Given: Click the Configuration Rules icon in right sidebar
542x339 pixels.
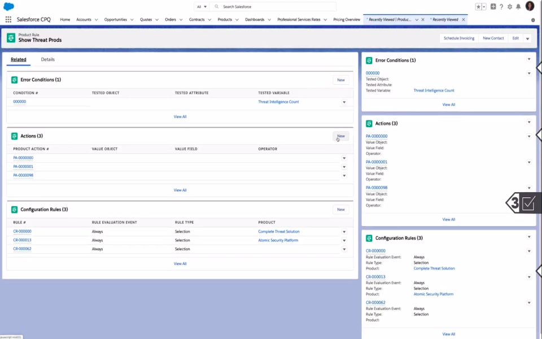Looking at the screenshot, I should click(x=369, y=238).
